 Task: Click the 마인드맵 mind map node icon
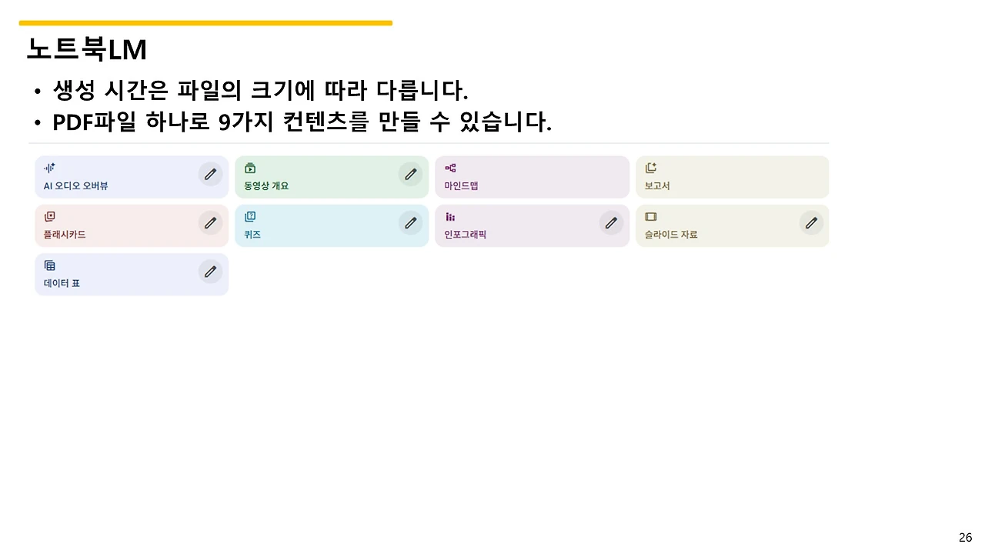(x=450, y=168)
